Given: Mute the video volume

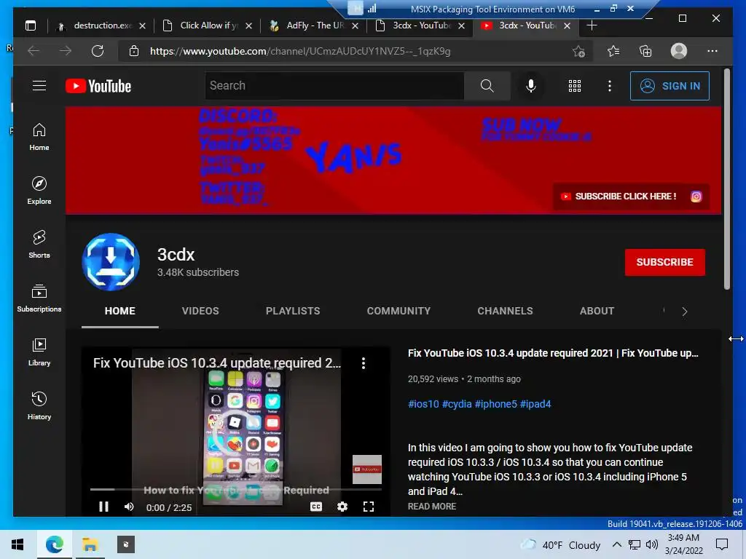Looking at the screenshot, I should (129, 507).
